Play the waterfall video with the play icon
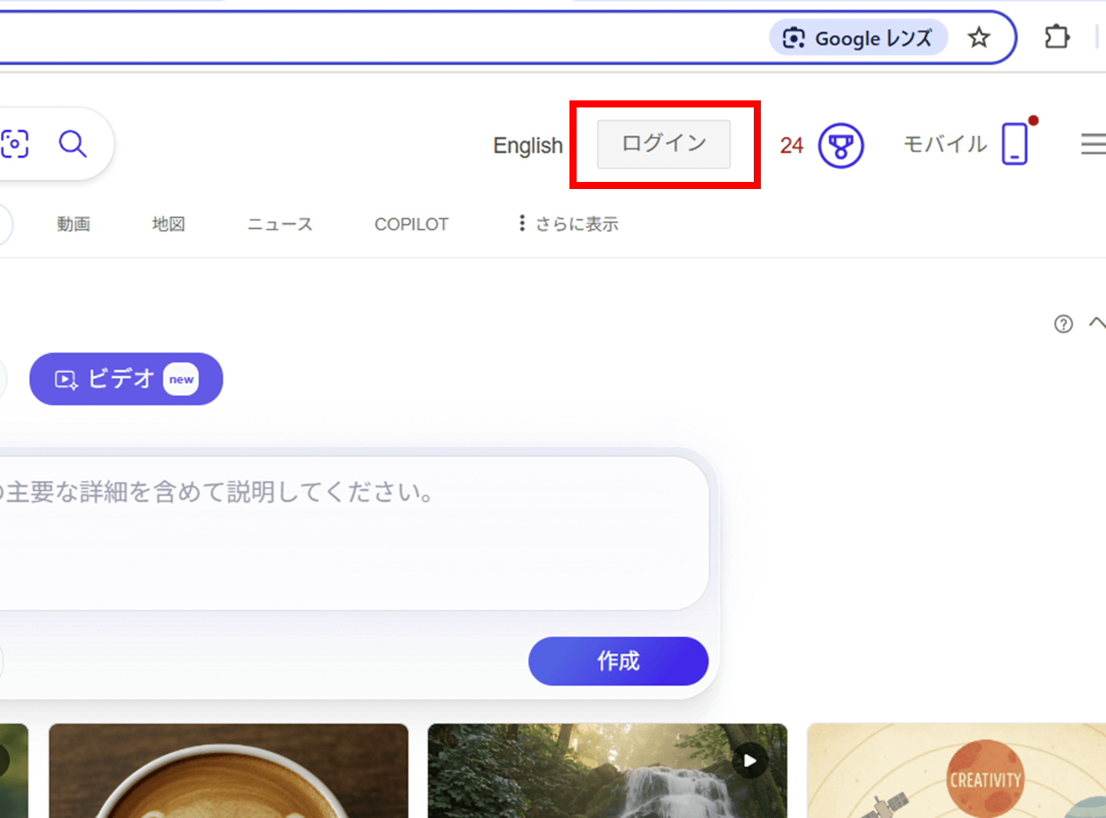This screenshot has height=818, width=1106. 750,761
